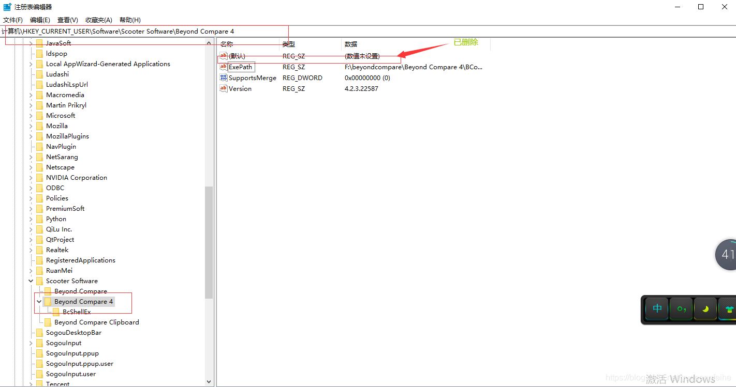Expand the Local AppWizard-Generated Applications key
Screen dimensions: 736x387
(31, 64)
